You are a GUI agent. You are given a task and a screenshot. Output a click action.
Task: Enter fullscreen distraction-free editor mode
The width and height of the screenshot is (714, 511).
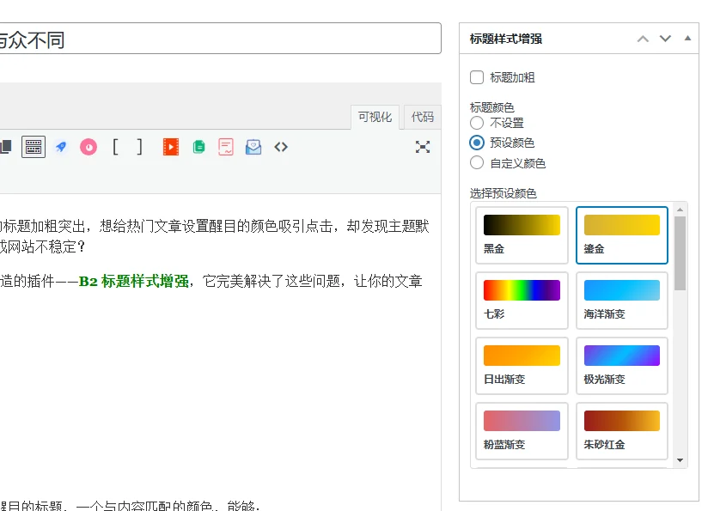(x=423, y=147)
